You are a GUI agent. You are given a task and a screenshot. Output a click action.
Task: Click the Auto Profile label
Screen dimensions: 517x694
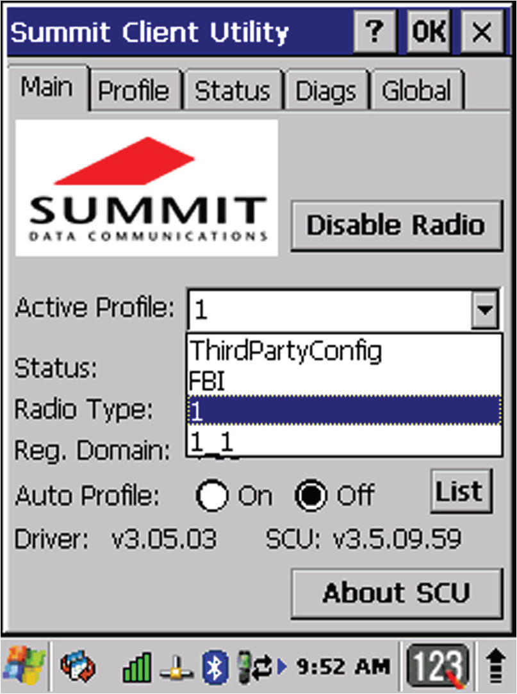[x=87, y=495]
